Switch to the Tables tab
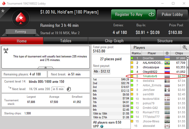Image resolution: width=189 pixels, height=129 pixels. pyautogui.click(x=66, y=41)
